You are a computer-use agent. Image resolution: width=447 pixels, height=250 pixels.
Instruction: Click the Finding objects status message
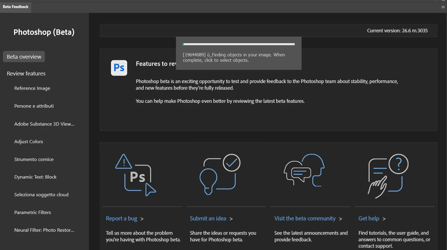[234, 58]
